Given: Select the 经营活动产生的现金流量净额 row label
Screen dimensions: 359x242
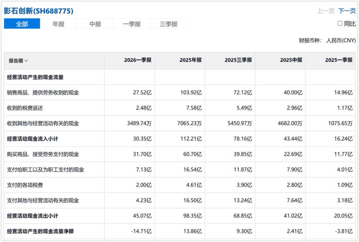Looking at the screenshot, I should [x=40, y=231].
